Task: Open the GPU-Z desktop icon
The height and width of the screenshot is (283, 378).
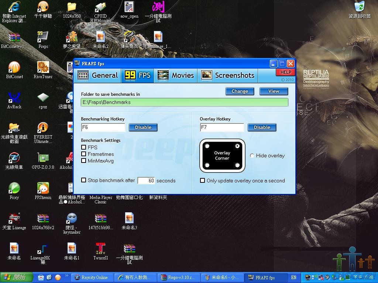Action: click(x=43, y=158)
